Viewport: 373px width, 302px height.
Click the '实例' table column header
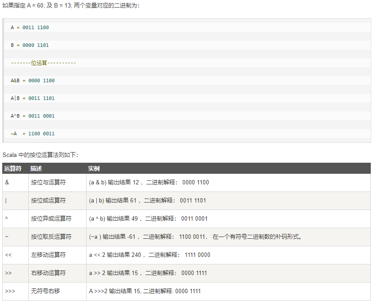[94, 168]
